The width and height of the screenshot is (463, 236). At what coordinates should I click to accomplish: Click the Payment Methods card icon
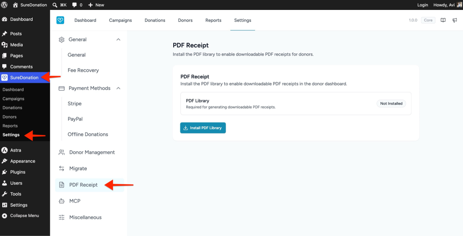click(x=61, y=88)
